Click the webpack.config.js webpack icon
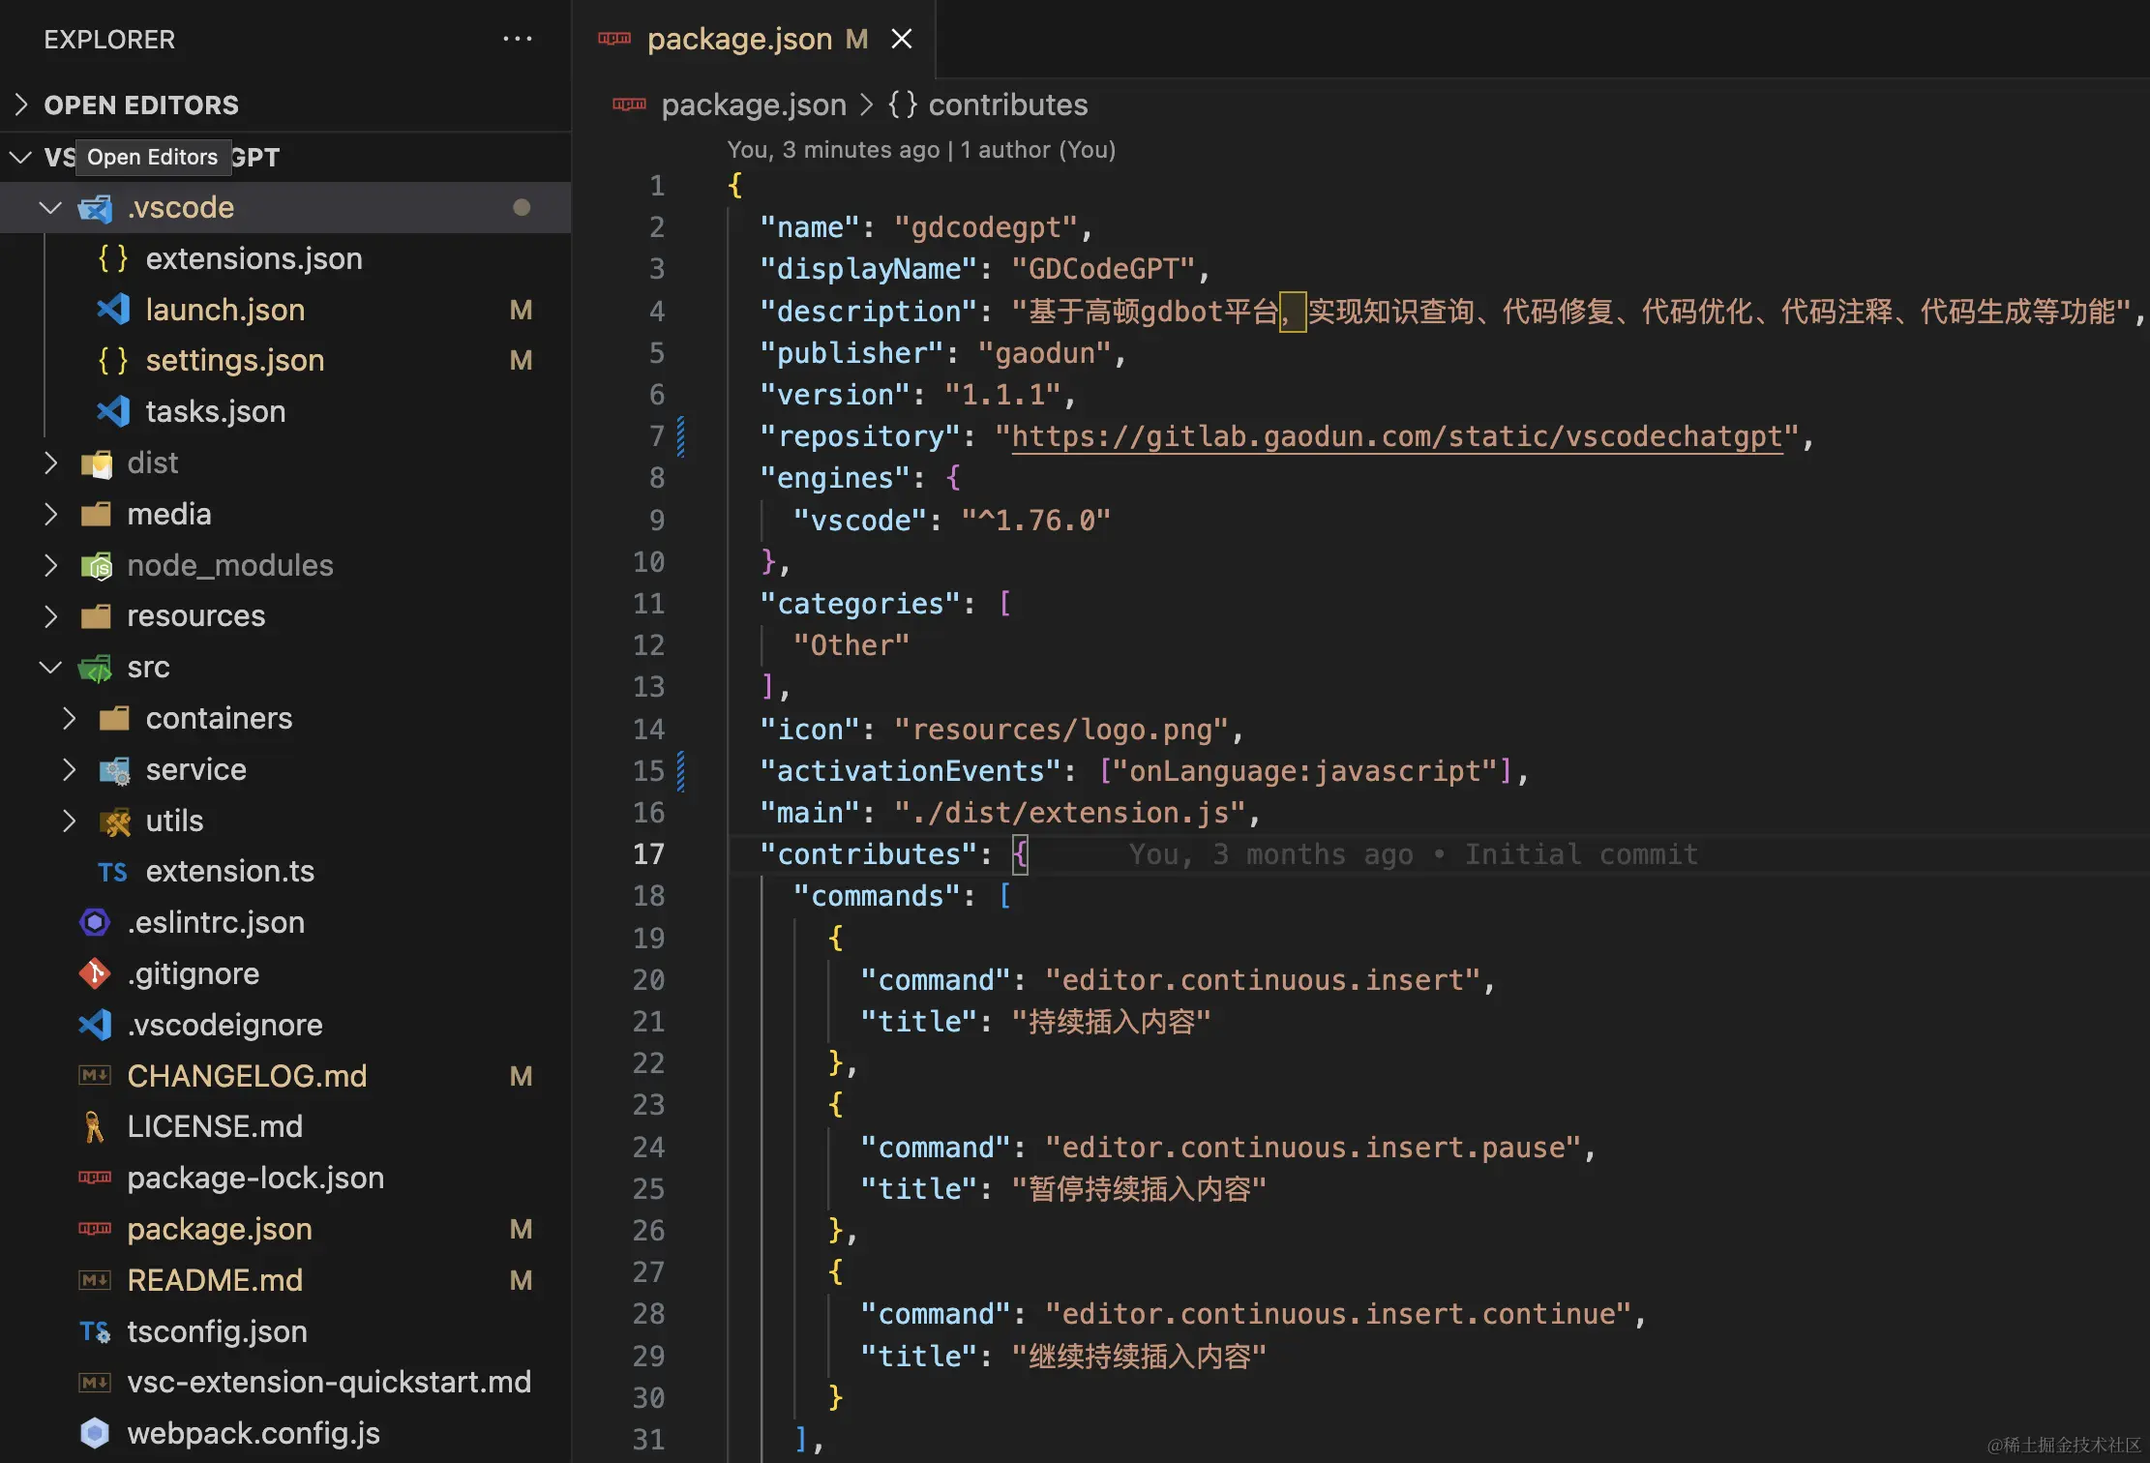Viewport: 2150px width, 1463px height. click(95, 1433)
